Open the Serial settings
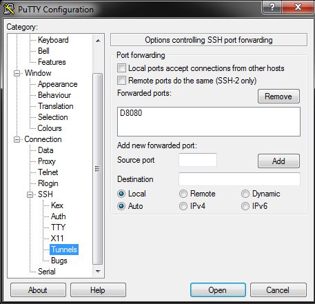Screen dimensions: 315x304 pyautogui.click(x=47, y=272)
